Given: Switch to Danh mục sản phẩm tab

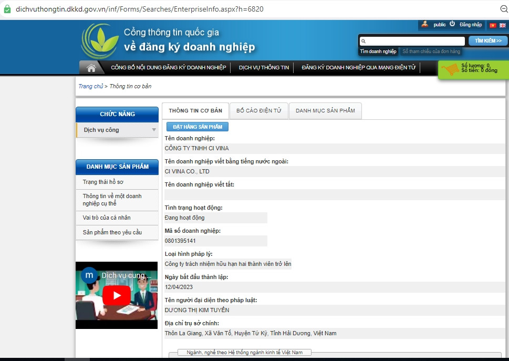Looking at the screenshot, I should (325, 111).
